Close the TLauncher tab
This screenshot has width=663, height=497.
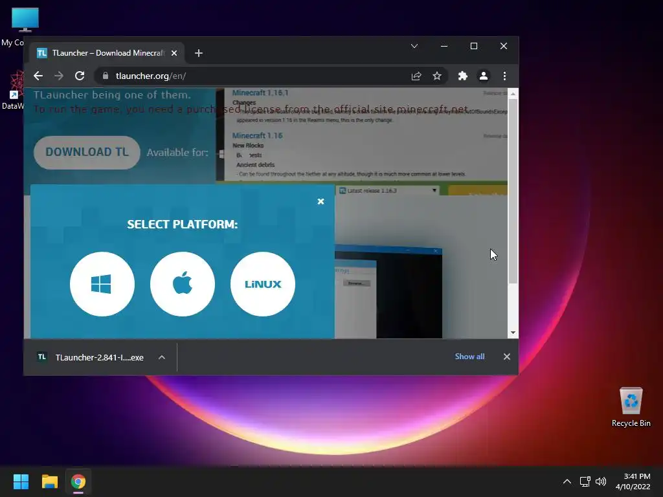pyautogui.click(x=174, y=53)
